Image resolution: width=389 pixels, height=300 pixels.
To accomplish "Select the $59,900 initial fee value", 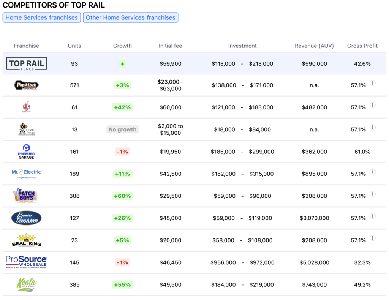I will (171, 64).
